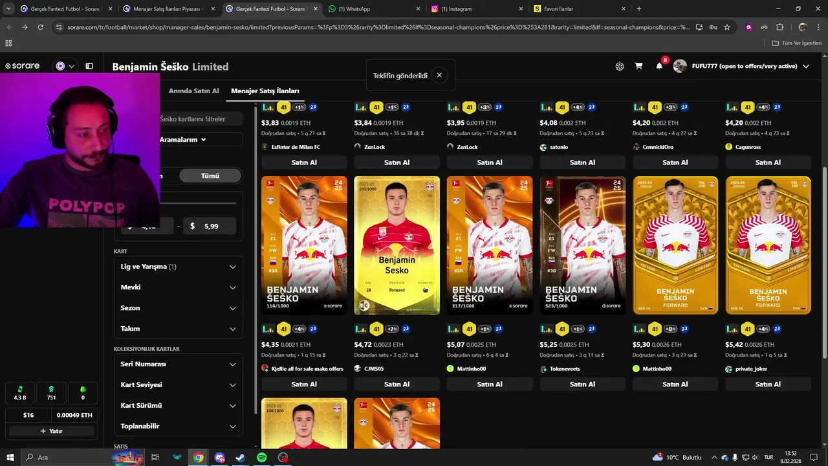Open Windows Start menu
This screenshot has width=828, height=466.
[10, 457]
